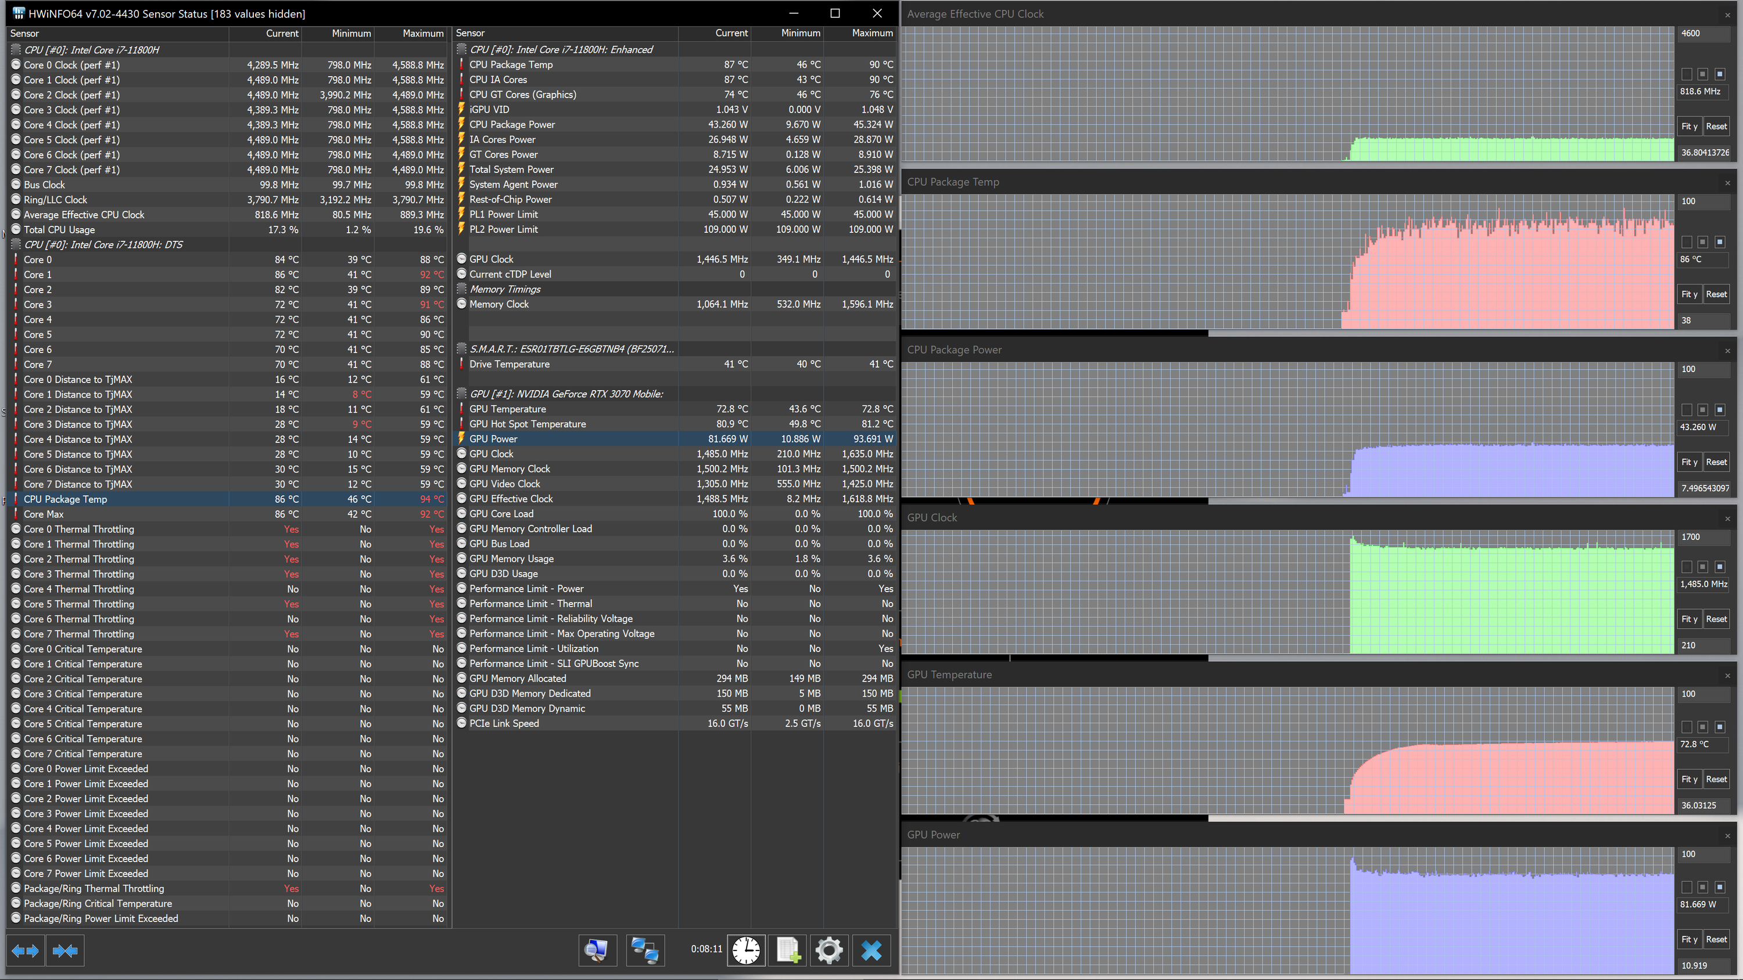Start logging with the sheet-plus icon

pyautogui.click(x=788, y=951)
